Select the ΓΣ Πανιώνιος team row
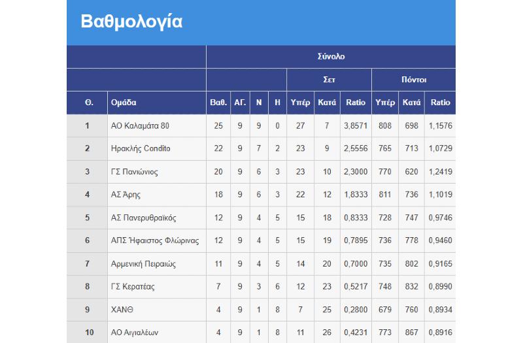The image size is (523, 343). (x=135, y=172)
